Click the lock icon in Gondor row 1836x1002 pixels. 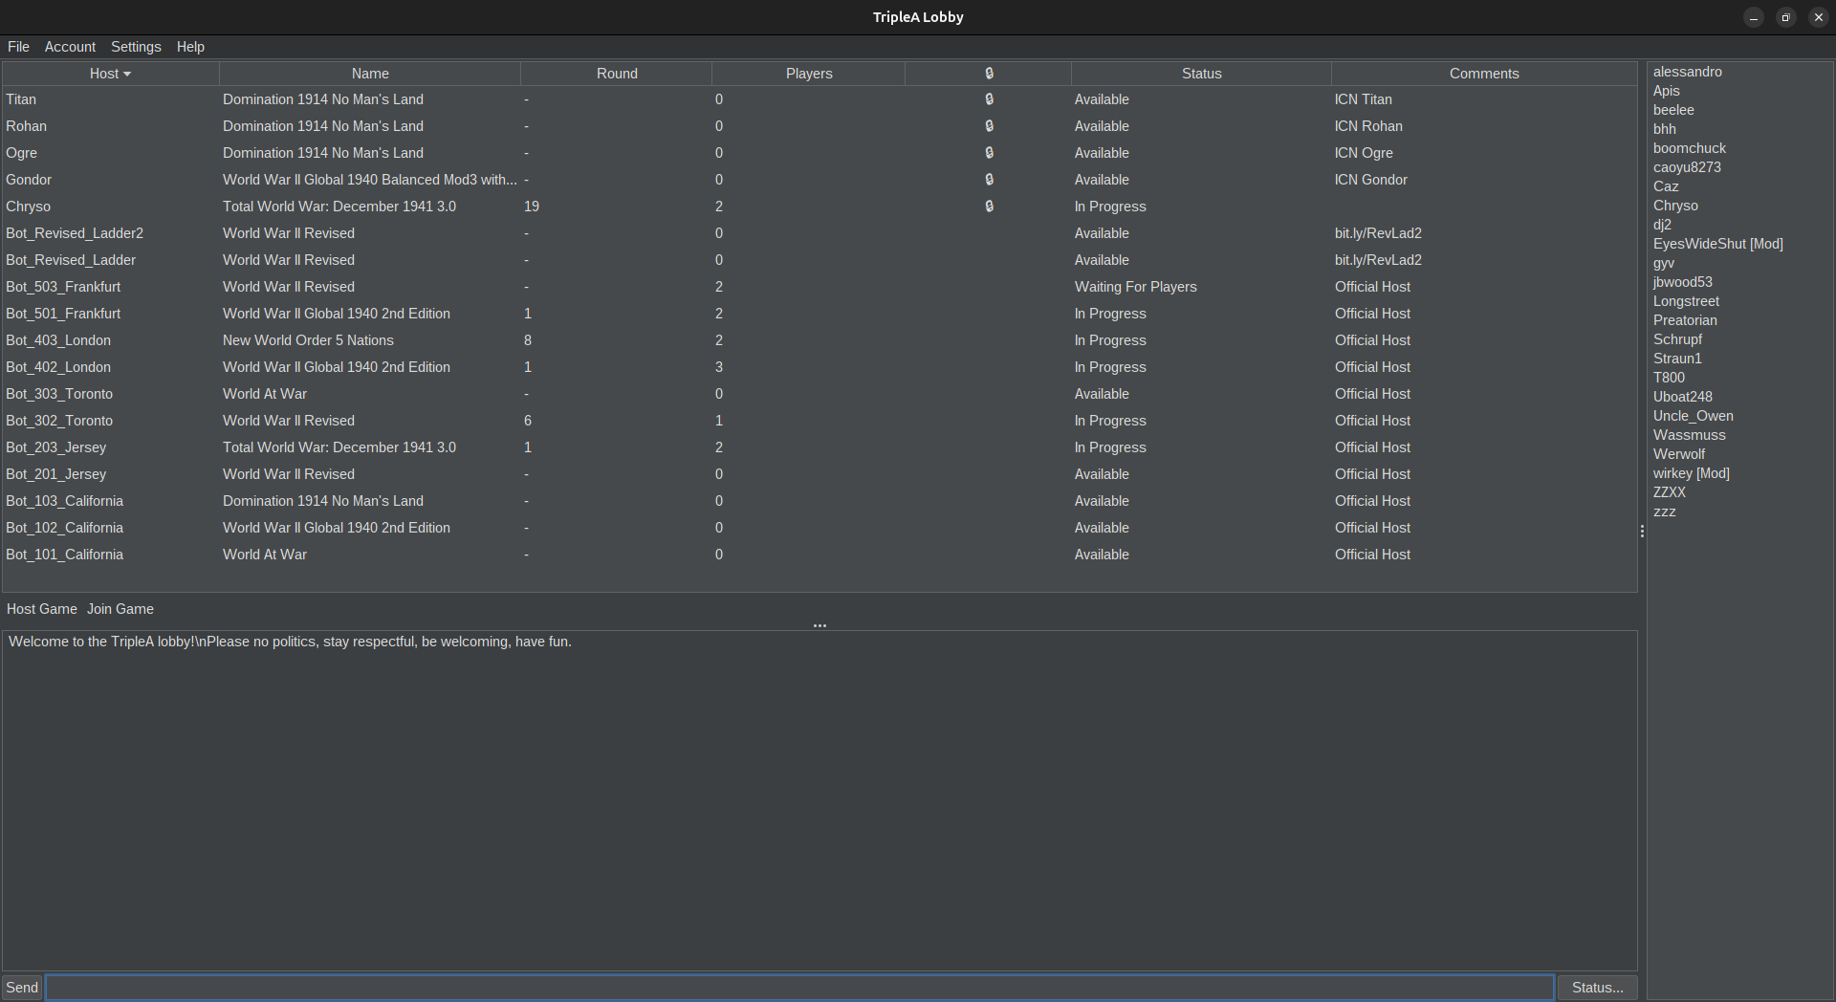[x=989, y=180]
